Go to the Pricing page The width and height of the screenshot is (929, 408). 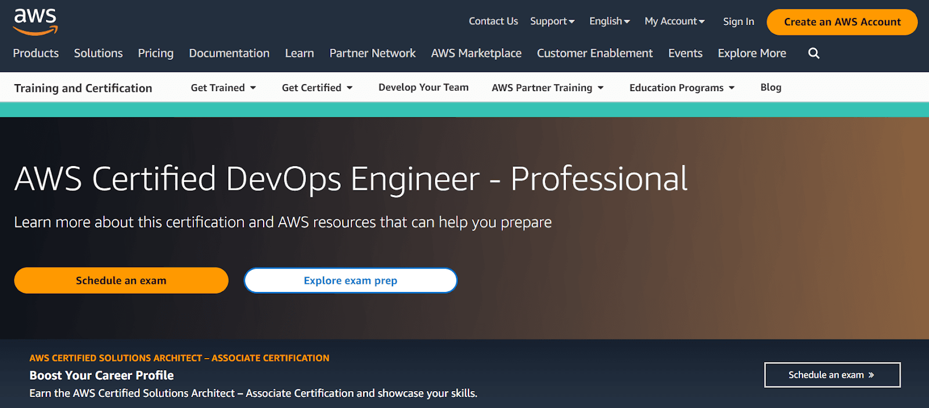[156, 53]
